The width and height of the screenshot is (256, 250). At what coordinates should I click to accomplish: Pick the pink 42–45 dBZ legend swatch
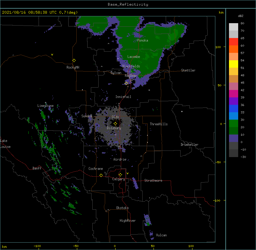[233, 86]
